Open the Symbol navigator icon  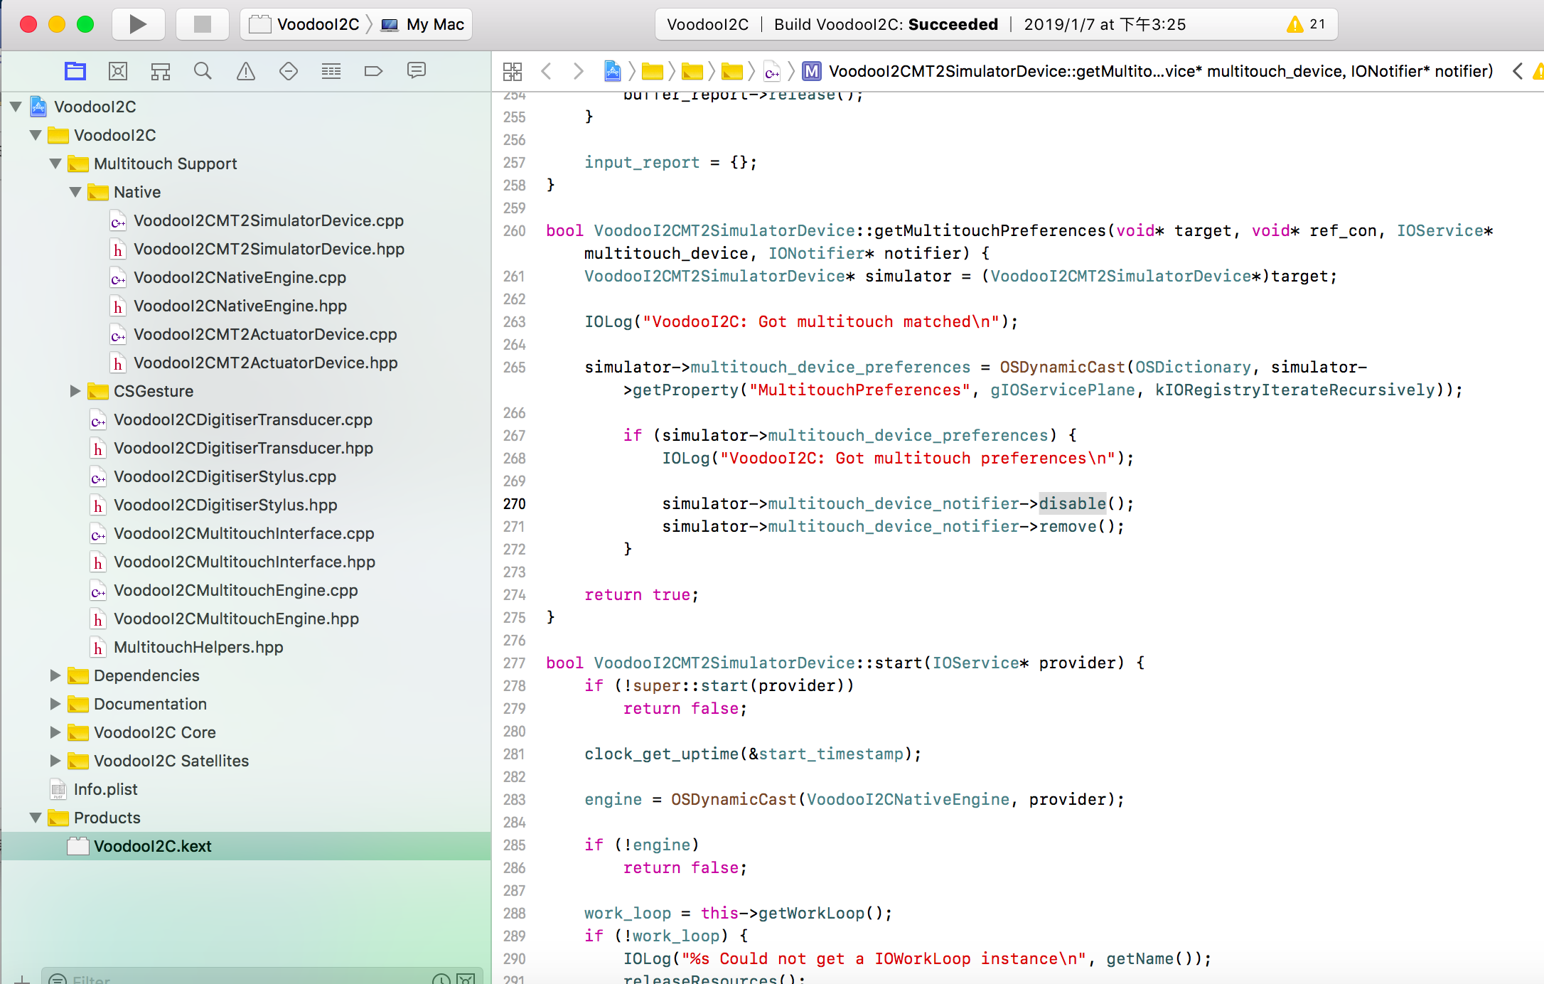(161, 71)
